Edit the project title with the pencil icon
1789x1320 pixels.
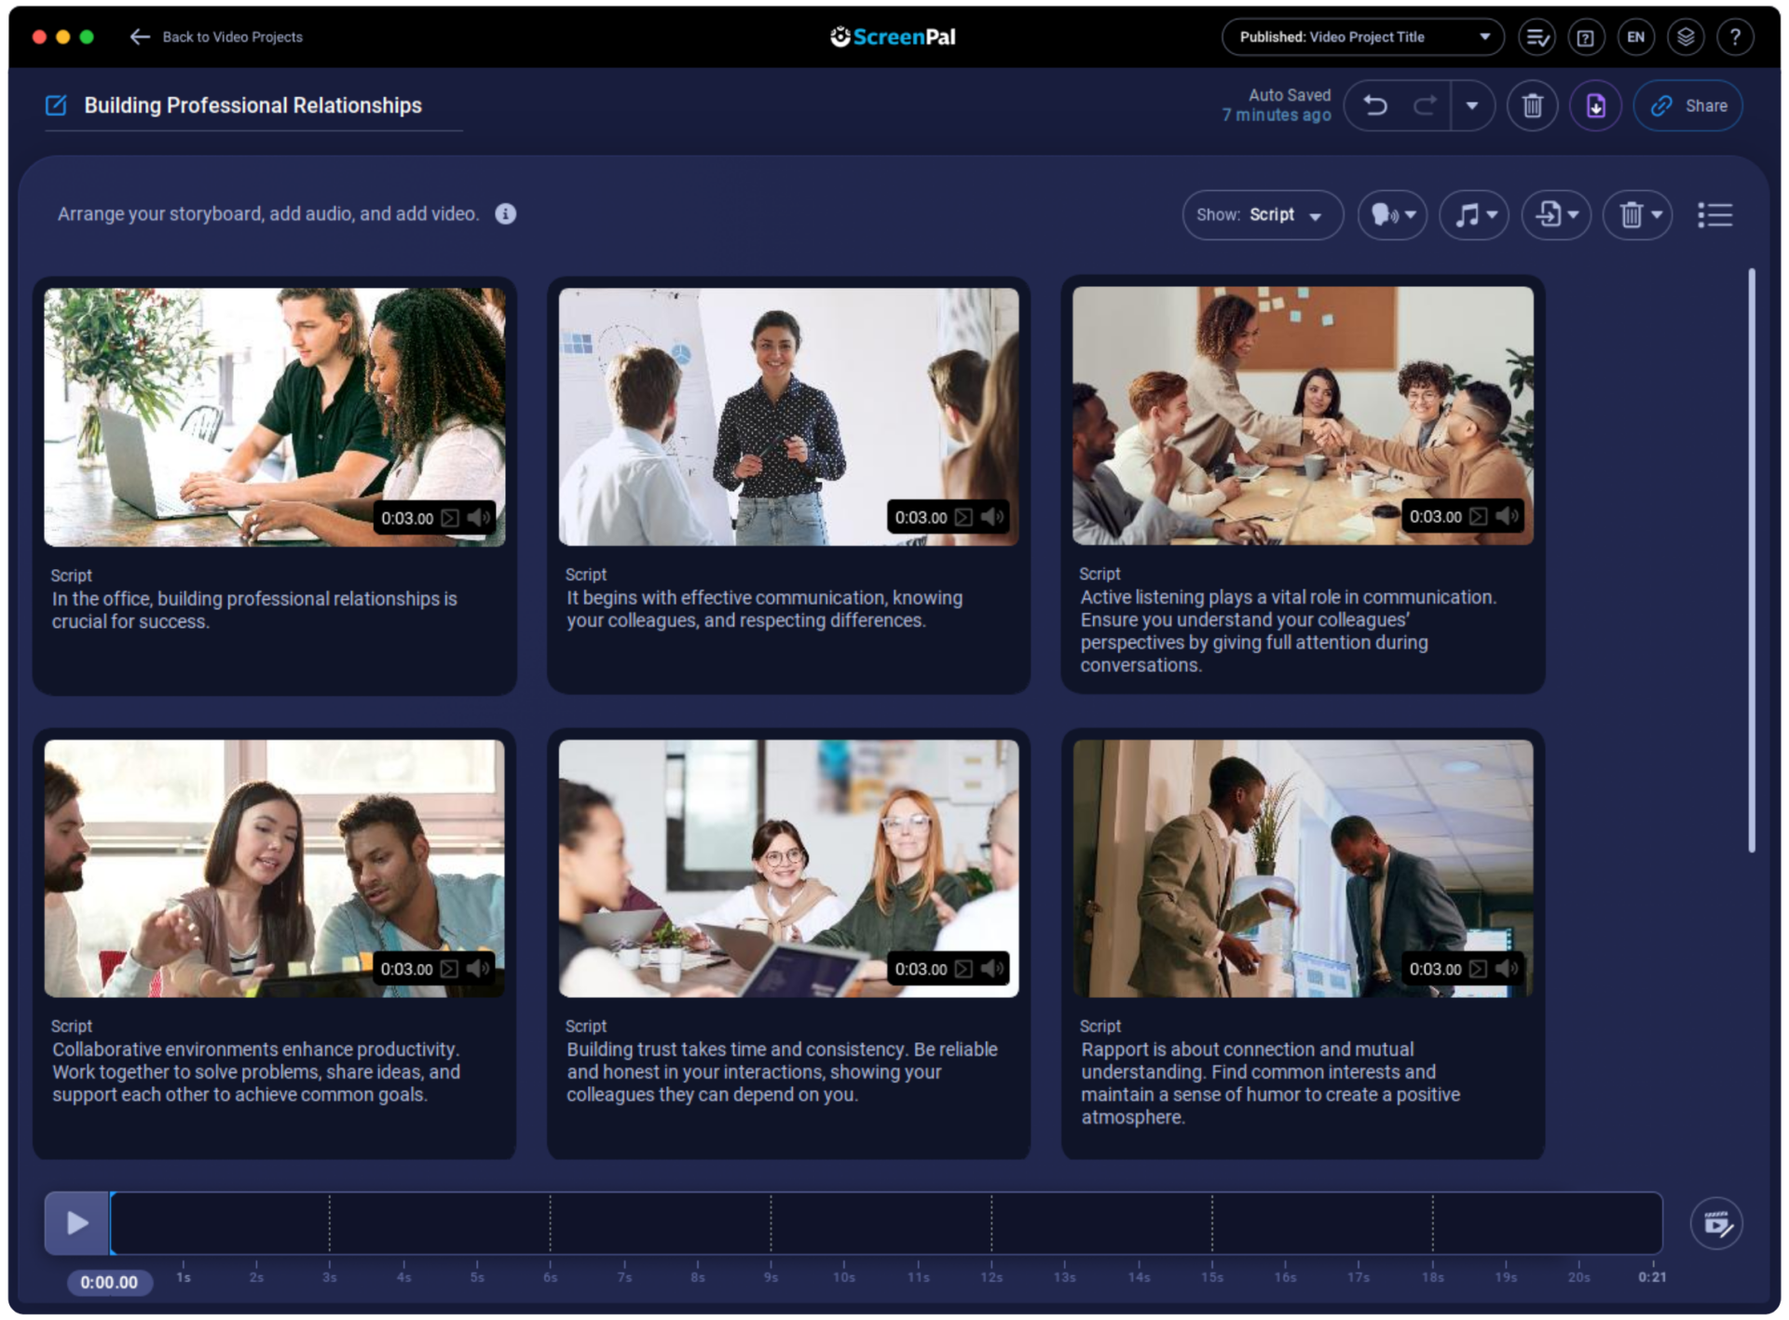pyautogui.click(x=56, y=105)
